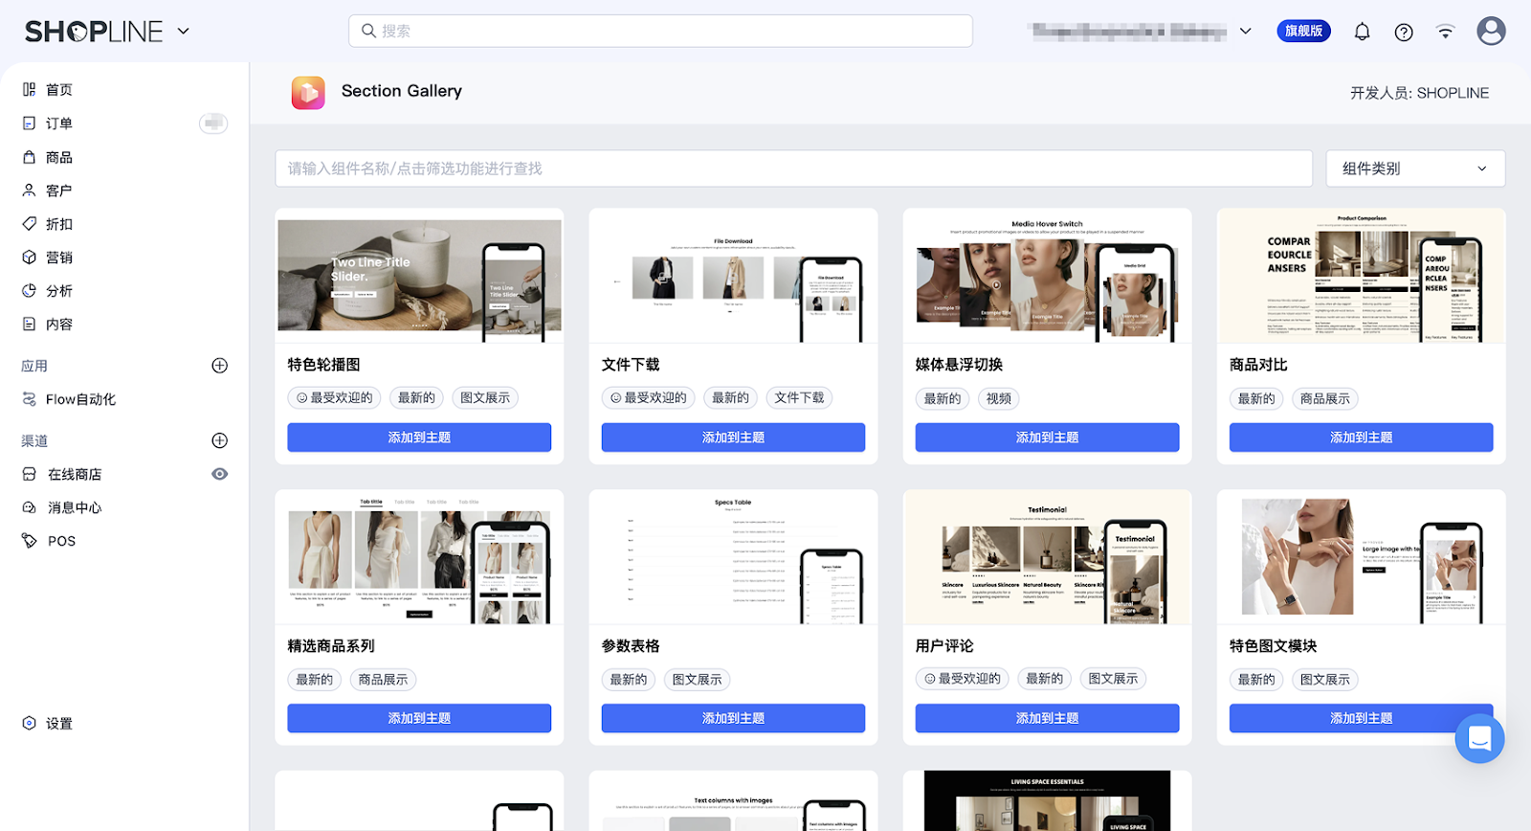
Task: Click the 文件下载 tag chip
Action: [799, 397]
